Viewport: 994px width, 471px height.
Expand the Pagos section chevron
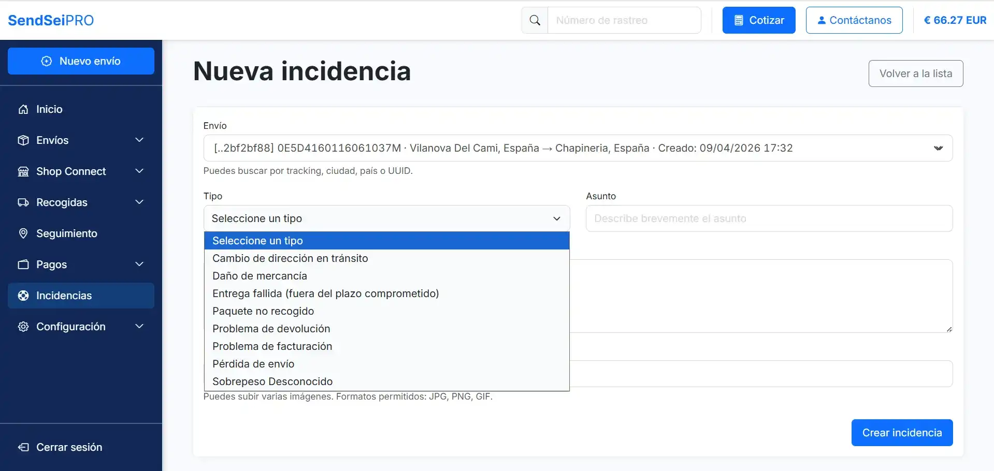(139, 264)
